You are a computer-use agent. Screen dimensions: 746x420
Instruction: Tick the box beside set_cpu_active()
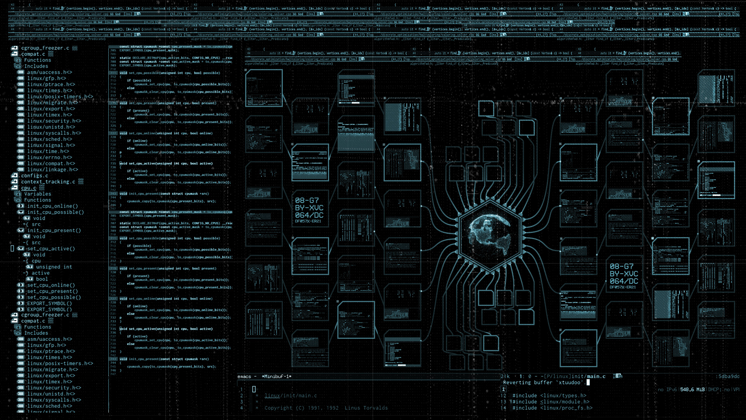coord(12,248)
